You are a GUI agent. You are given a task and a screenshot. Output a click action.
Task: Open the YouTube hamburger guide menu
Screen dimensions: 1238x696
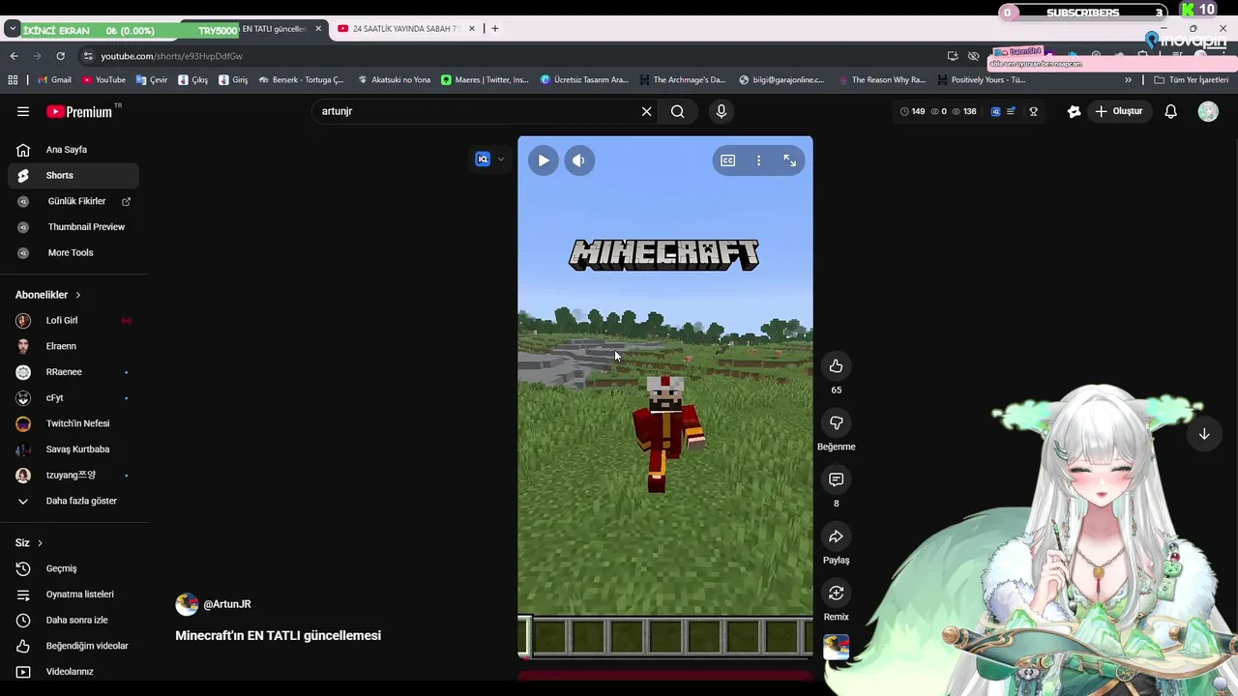(x=23, y=111)
